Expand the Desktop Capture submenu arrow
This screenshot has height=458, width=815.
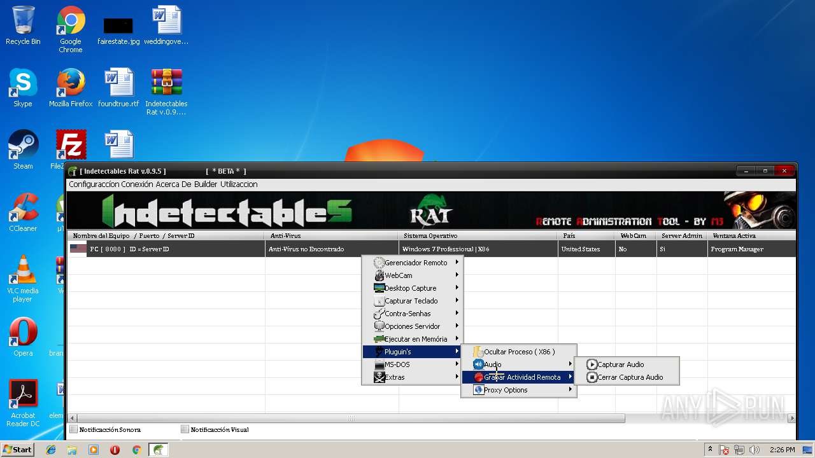[457, 288]
